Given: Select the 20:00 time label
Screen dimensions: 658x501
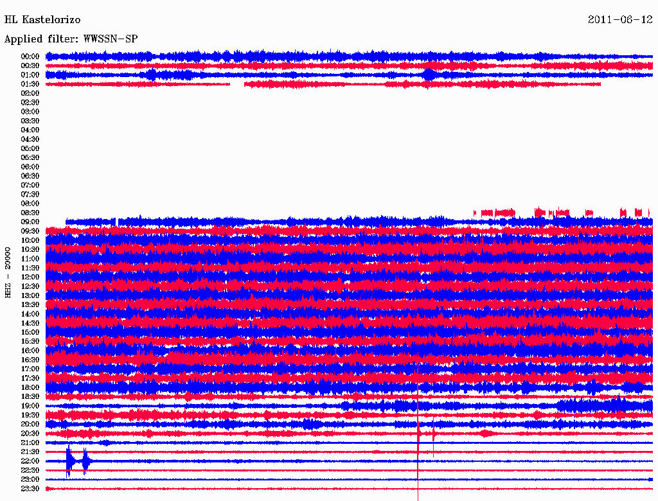Looking at the screenshot, I should 30,424.
